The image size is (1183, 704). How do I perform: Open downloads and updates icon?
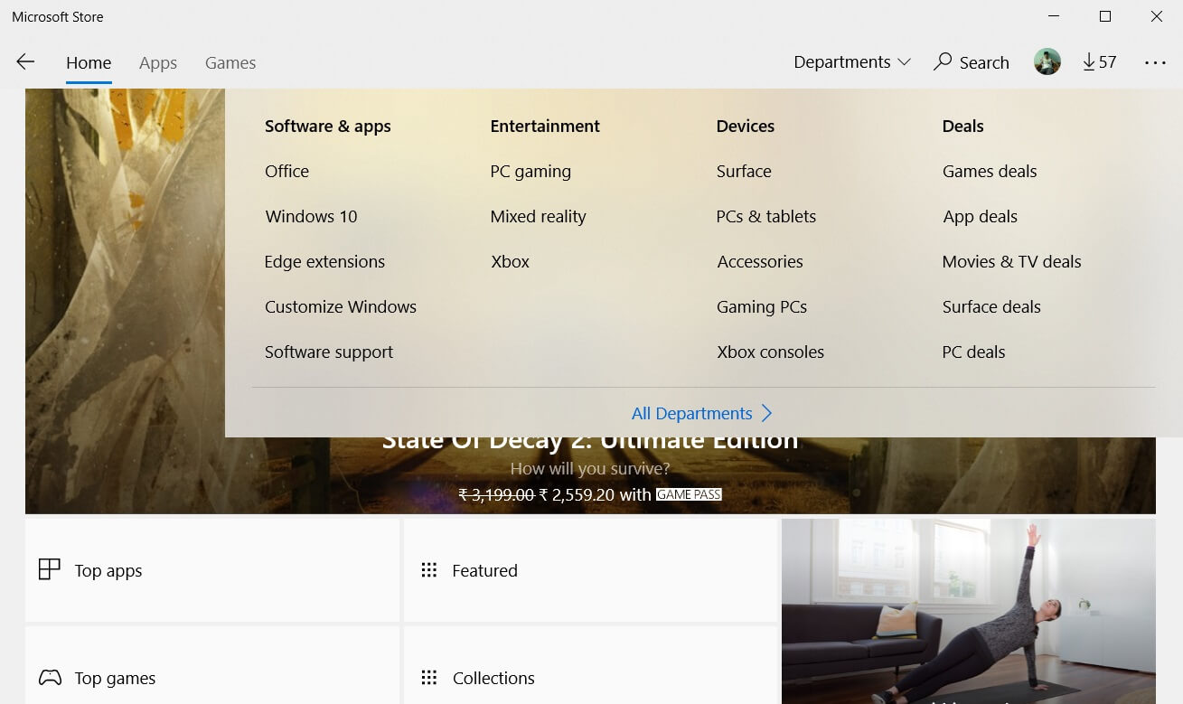tap(1089, 61)
